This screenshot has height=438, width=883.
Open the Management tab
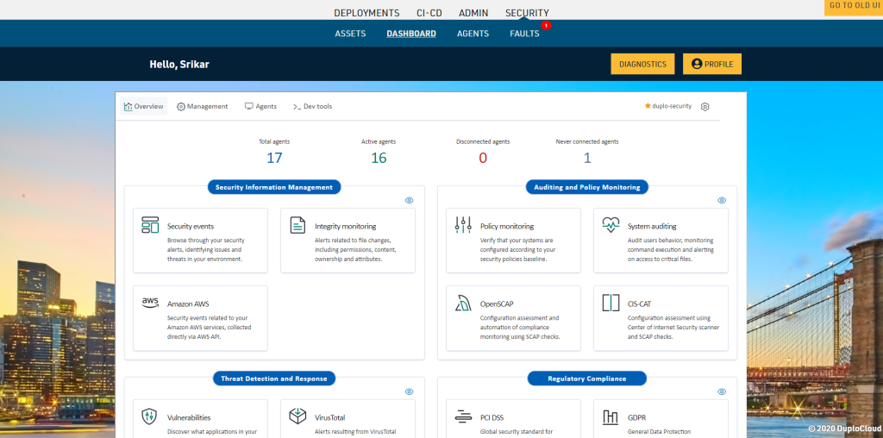203,107
